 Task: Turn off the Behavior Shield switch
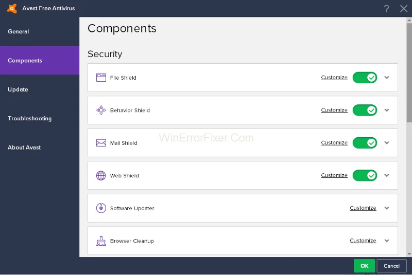[365, 110]
